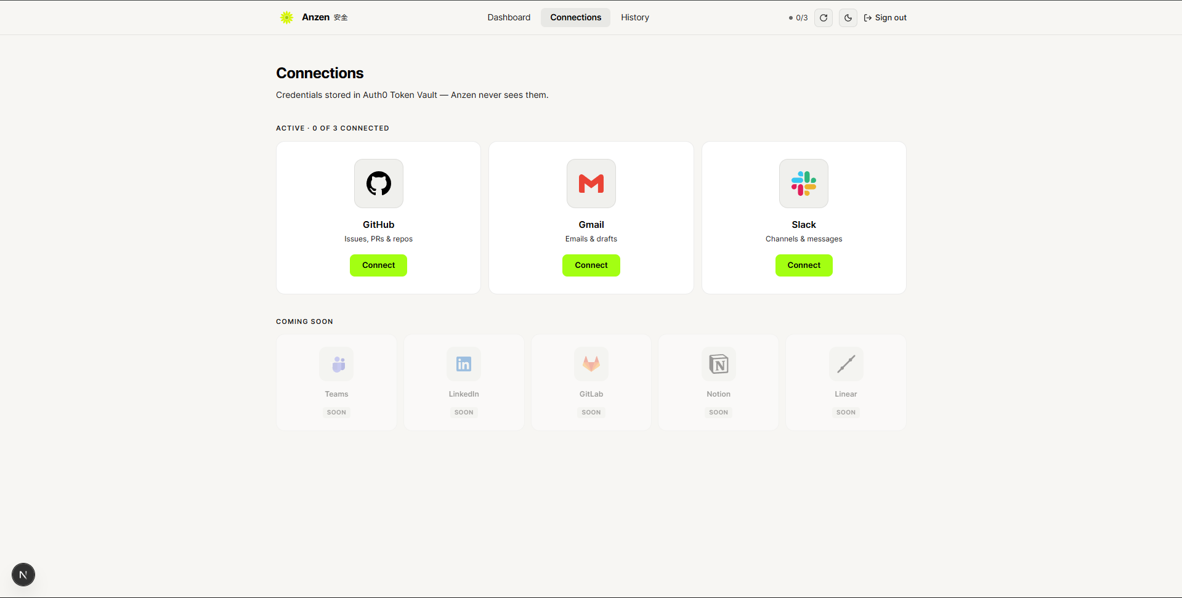
Task: Select the Connections tab
Action: coord(575,17)
